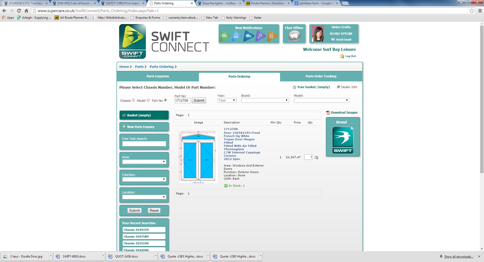This screenshot has height=262, width=484.
Task: Click the Reset button
Action: point(154,211)
